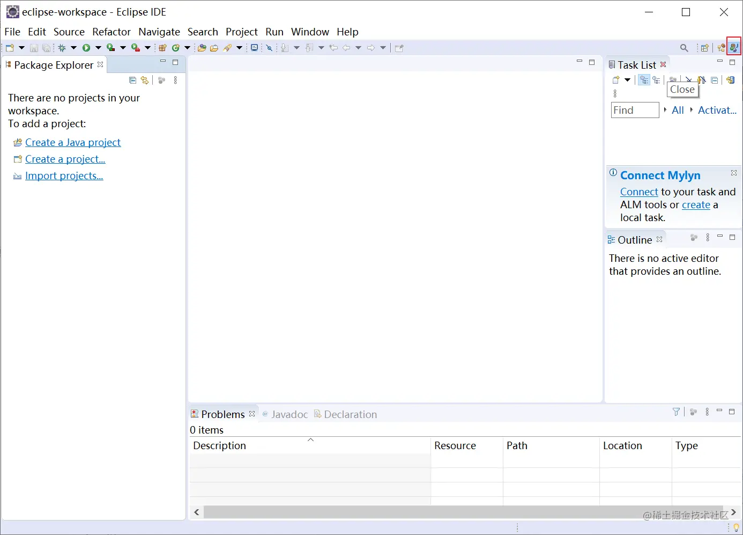The width and height of the screenshot is (743, 535).
Task: Open the Outline view menu dots
Action: click(708, 237)
